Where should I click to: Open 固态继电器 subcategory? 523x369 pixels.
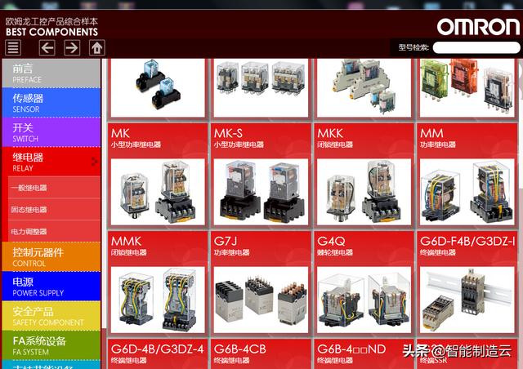coord(54,210)
